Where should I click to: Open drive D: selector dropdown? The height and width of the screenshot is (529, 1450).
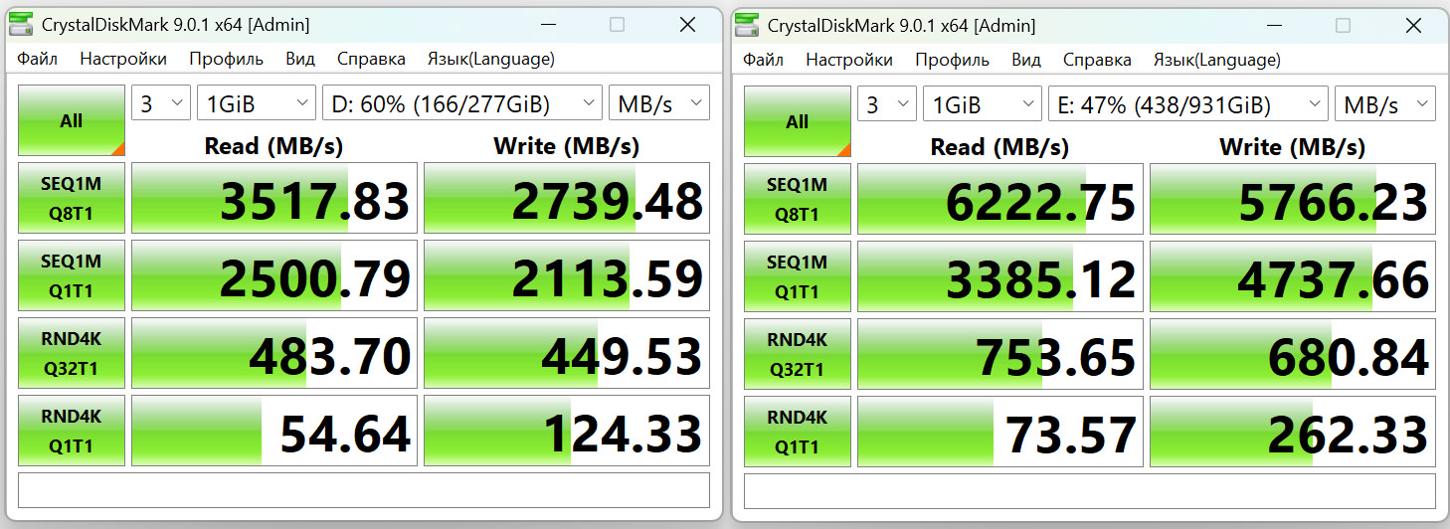[x=462, y=103]
